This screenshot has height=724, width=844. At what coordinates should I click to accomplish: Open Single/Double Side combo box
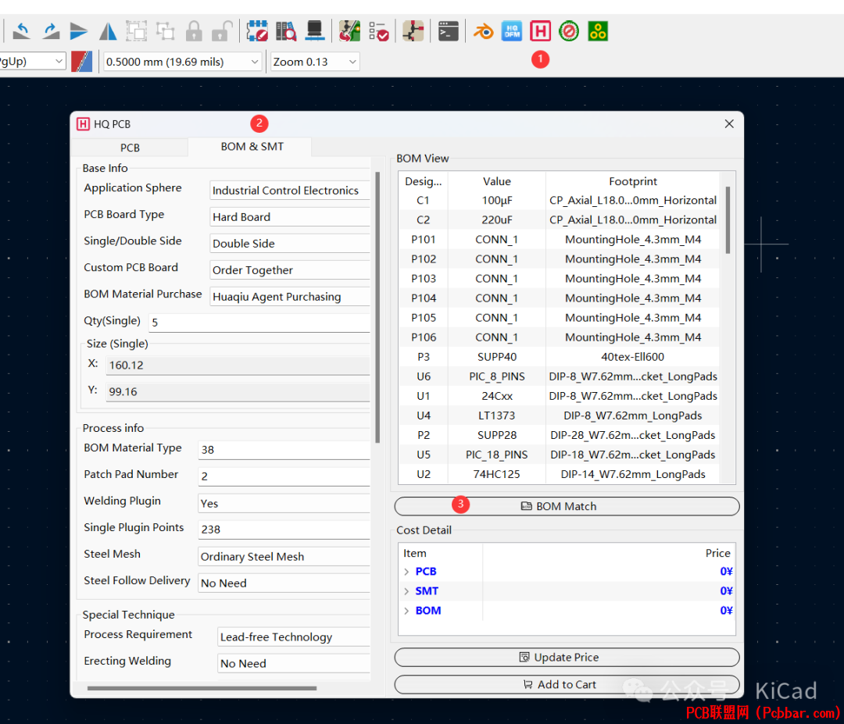[x=290, y=243]
